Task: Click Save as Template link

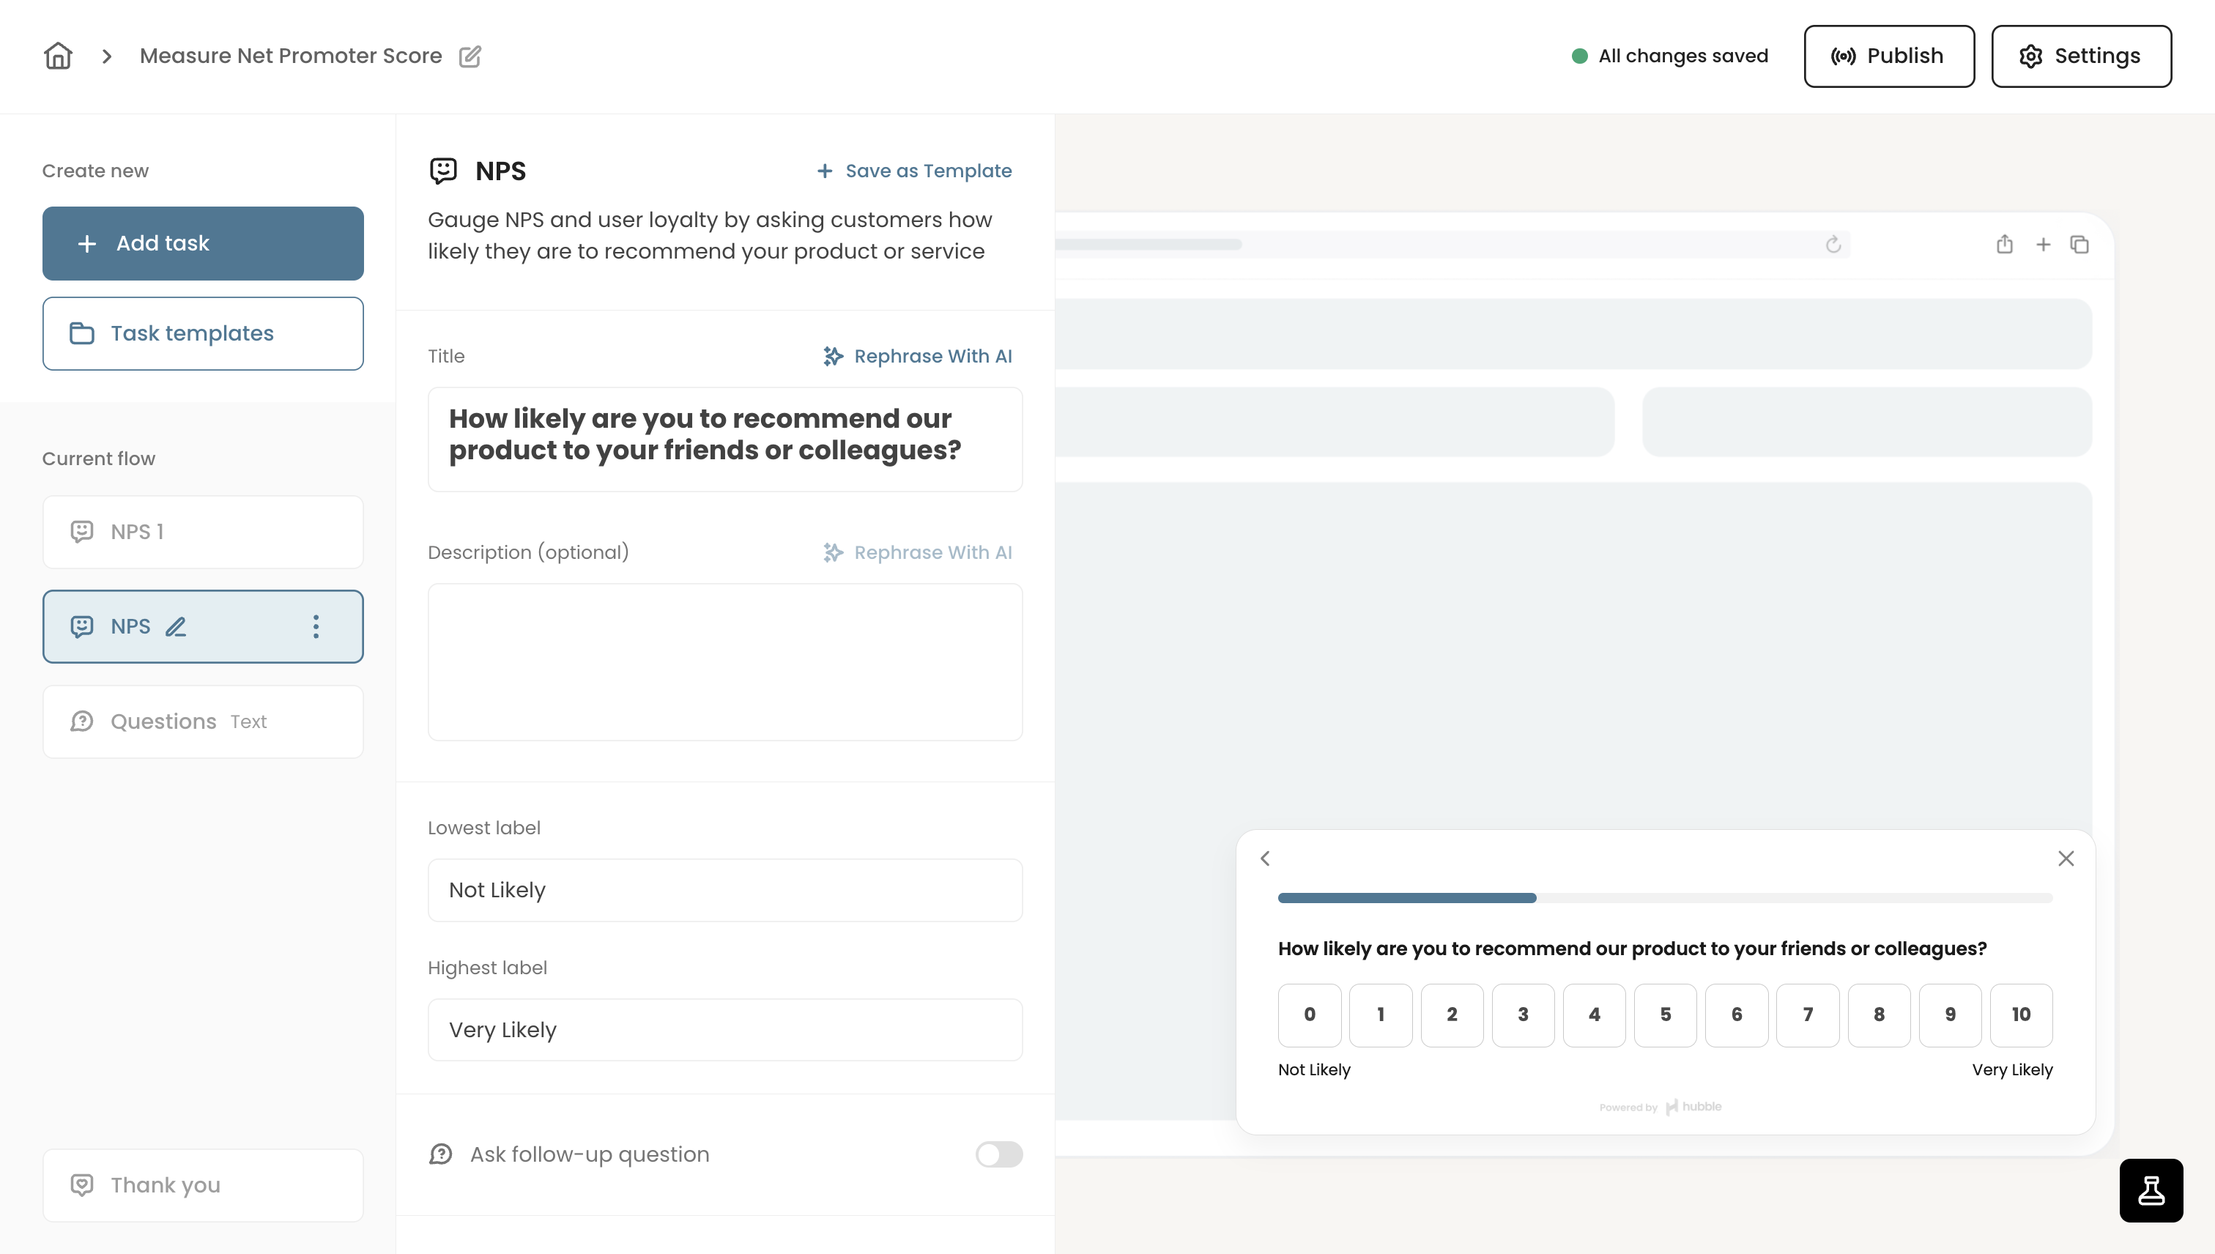Action: 913,171
